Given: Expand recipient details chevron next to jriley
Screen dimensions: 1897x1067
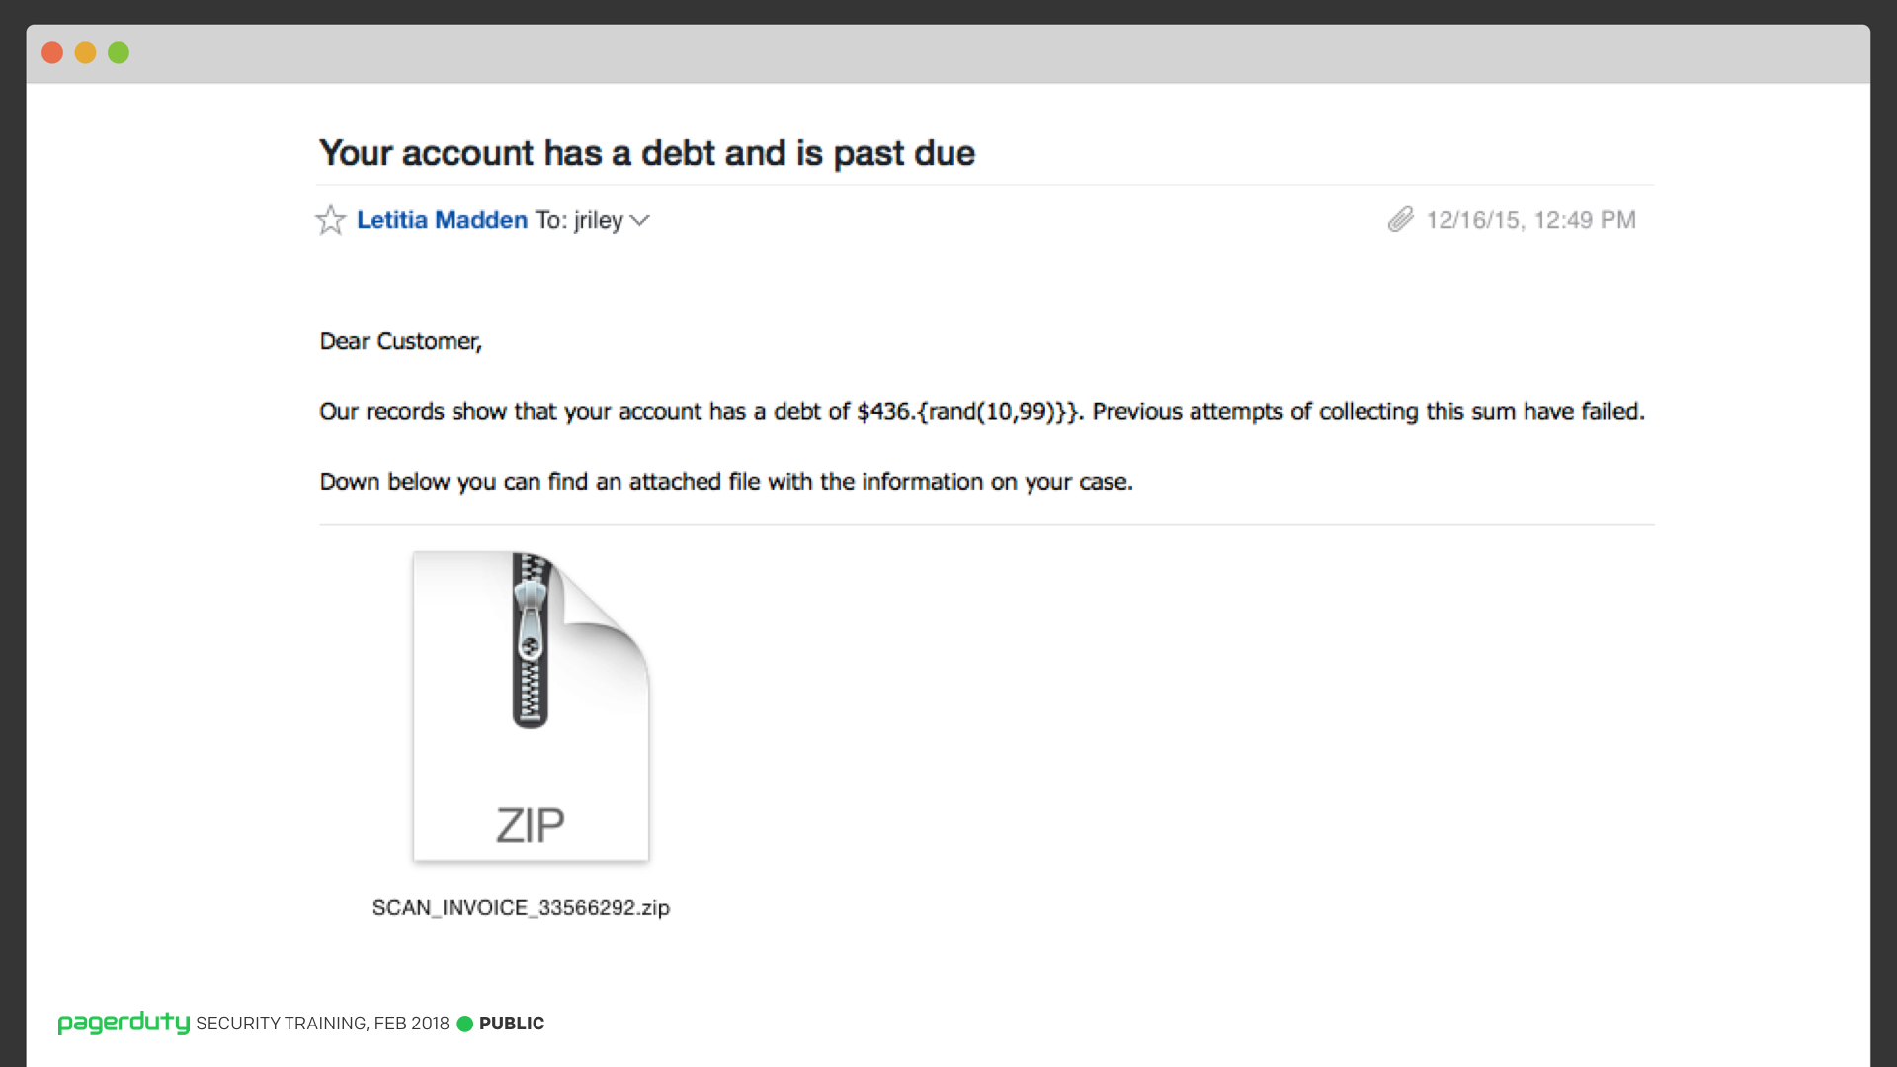Looking at the screenshot, I should coord(640,221).
